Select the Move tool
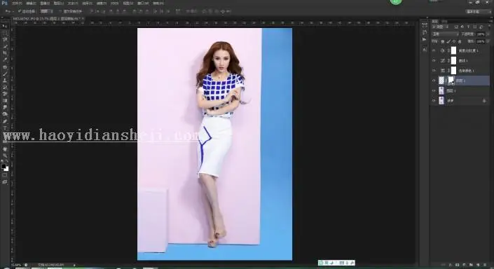 click(5, 26)
